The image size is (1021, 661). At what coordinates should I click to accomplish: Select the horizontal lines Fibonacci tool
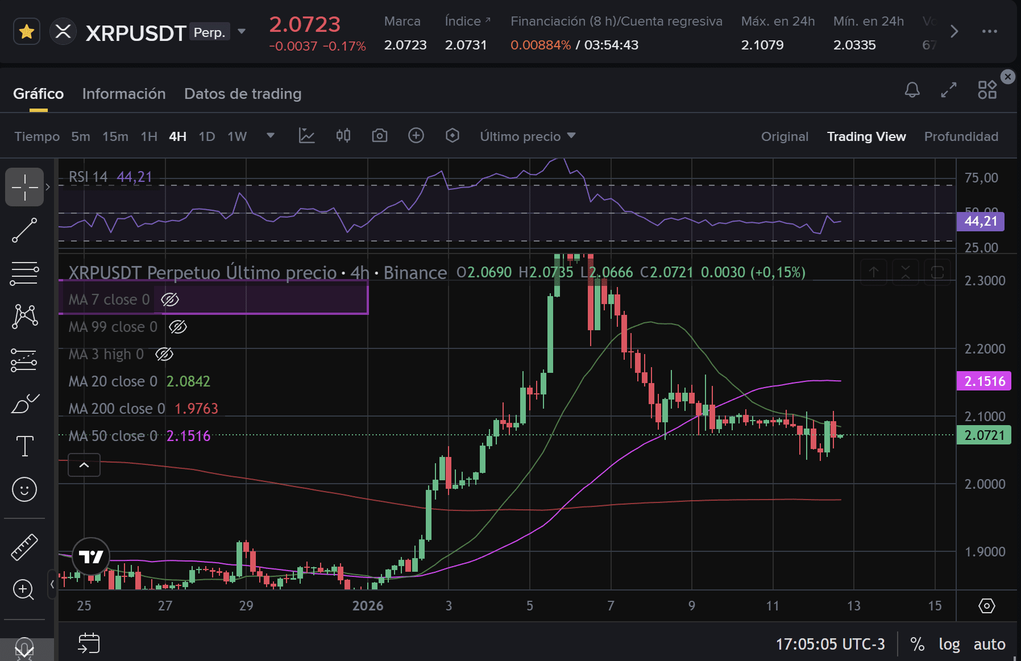click(24, 273)
